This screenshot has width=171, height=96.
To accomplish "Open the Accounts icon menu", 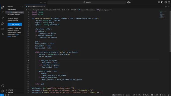I will coord(3,86).
